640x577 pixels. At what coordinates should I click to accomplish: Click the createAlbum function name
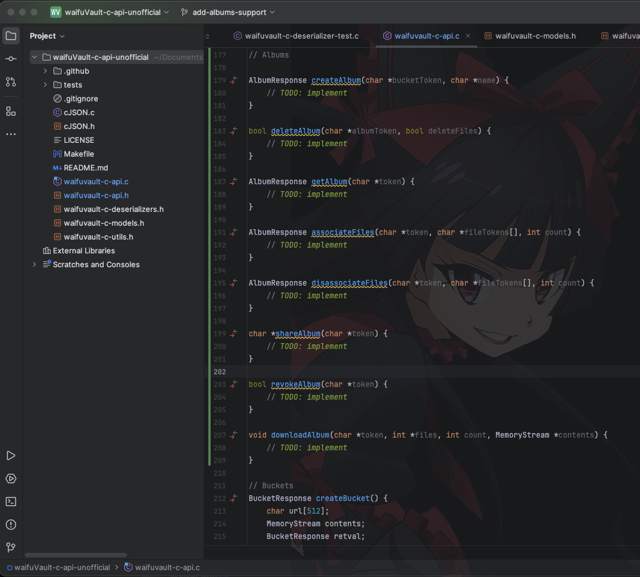pyautogui.click(x=336, y=80)
